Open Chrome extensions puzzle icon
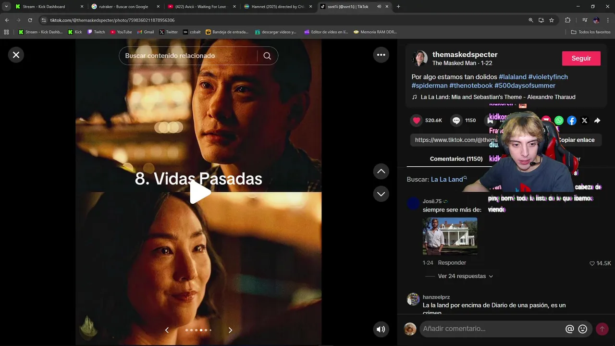Screen dimensions: 615x346 point(568,20)
